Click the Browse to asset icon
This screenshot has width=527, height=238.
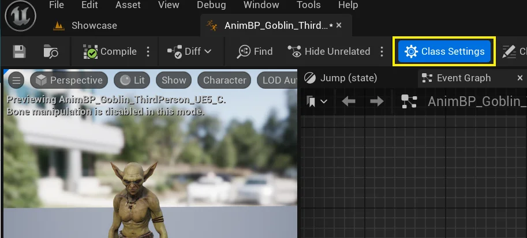[51, 52]
